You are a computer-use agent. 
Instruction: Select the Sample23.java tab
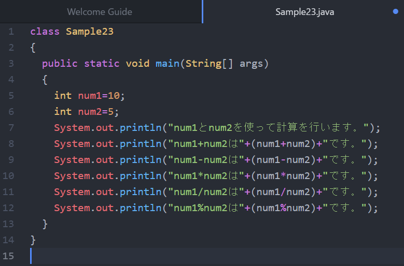point(304,12)
